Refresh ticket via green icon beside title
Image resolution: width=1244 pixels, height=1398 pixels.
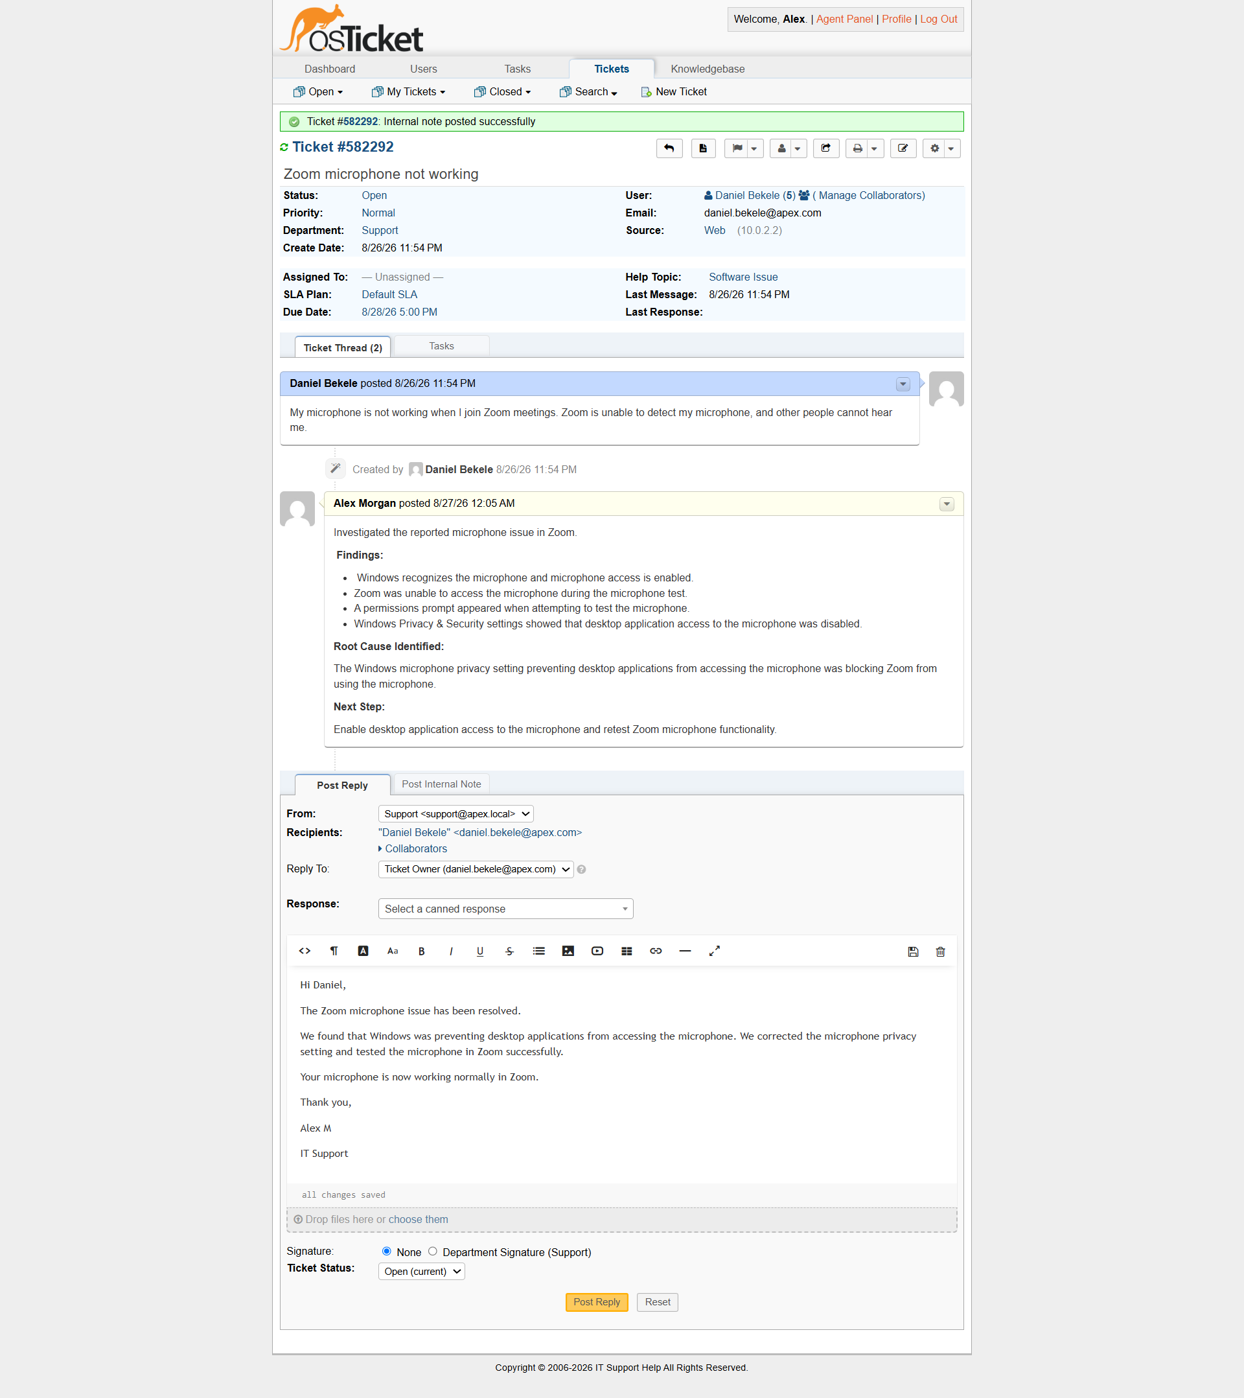coord(284,148)
